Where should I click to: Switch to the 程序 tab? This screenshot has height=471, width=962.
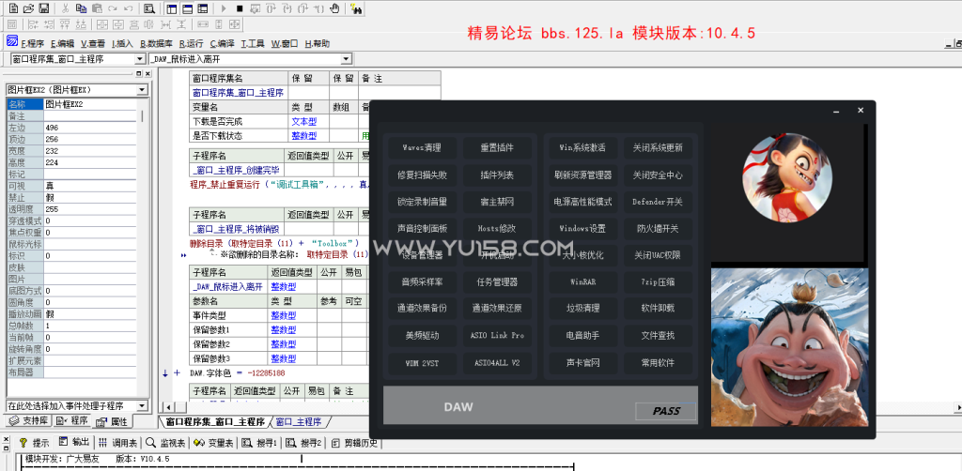pyautogui.click(x=72, y=420)
